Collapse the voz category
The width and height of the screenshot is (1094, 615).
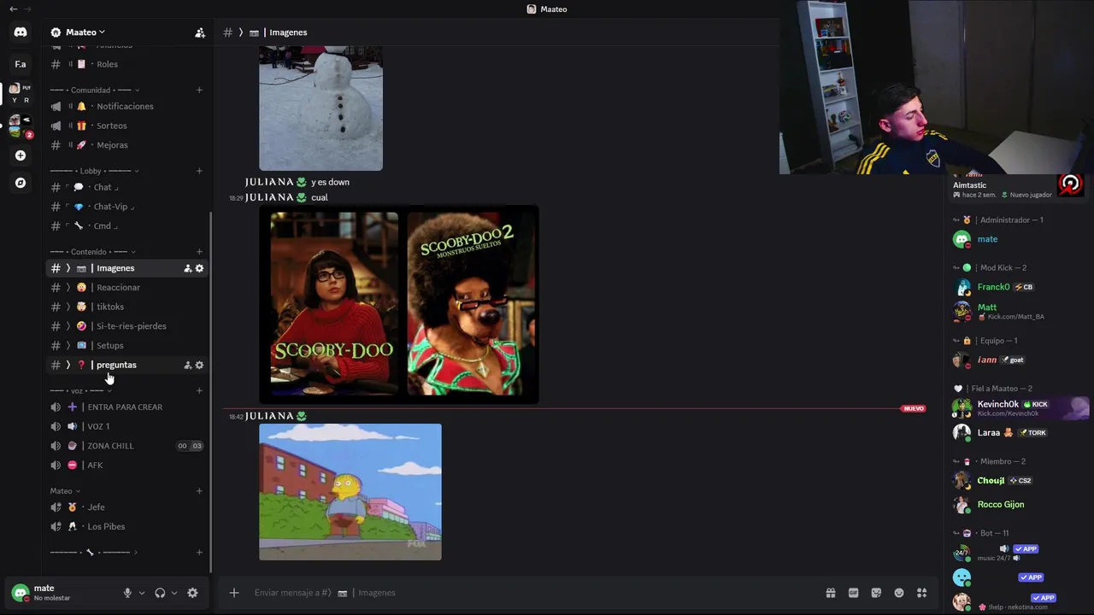82,390
